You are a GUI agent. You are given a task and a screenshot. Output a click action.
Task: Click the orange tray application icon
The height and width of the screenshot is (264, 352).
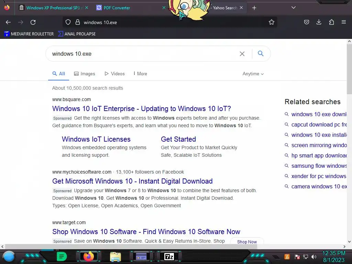click(287, 256)
